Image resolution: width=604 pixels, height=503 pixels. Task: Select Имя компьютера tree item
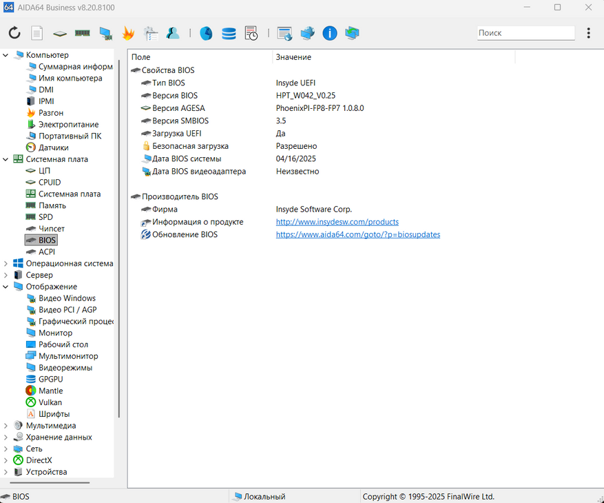coord(64,79)
